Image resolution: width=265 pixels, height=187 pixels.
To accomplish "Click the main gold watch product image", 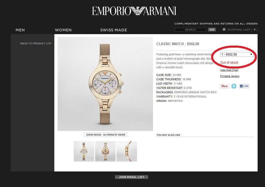I will 105,84.
